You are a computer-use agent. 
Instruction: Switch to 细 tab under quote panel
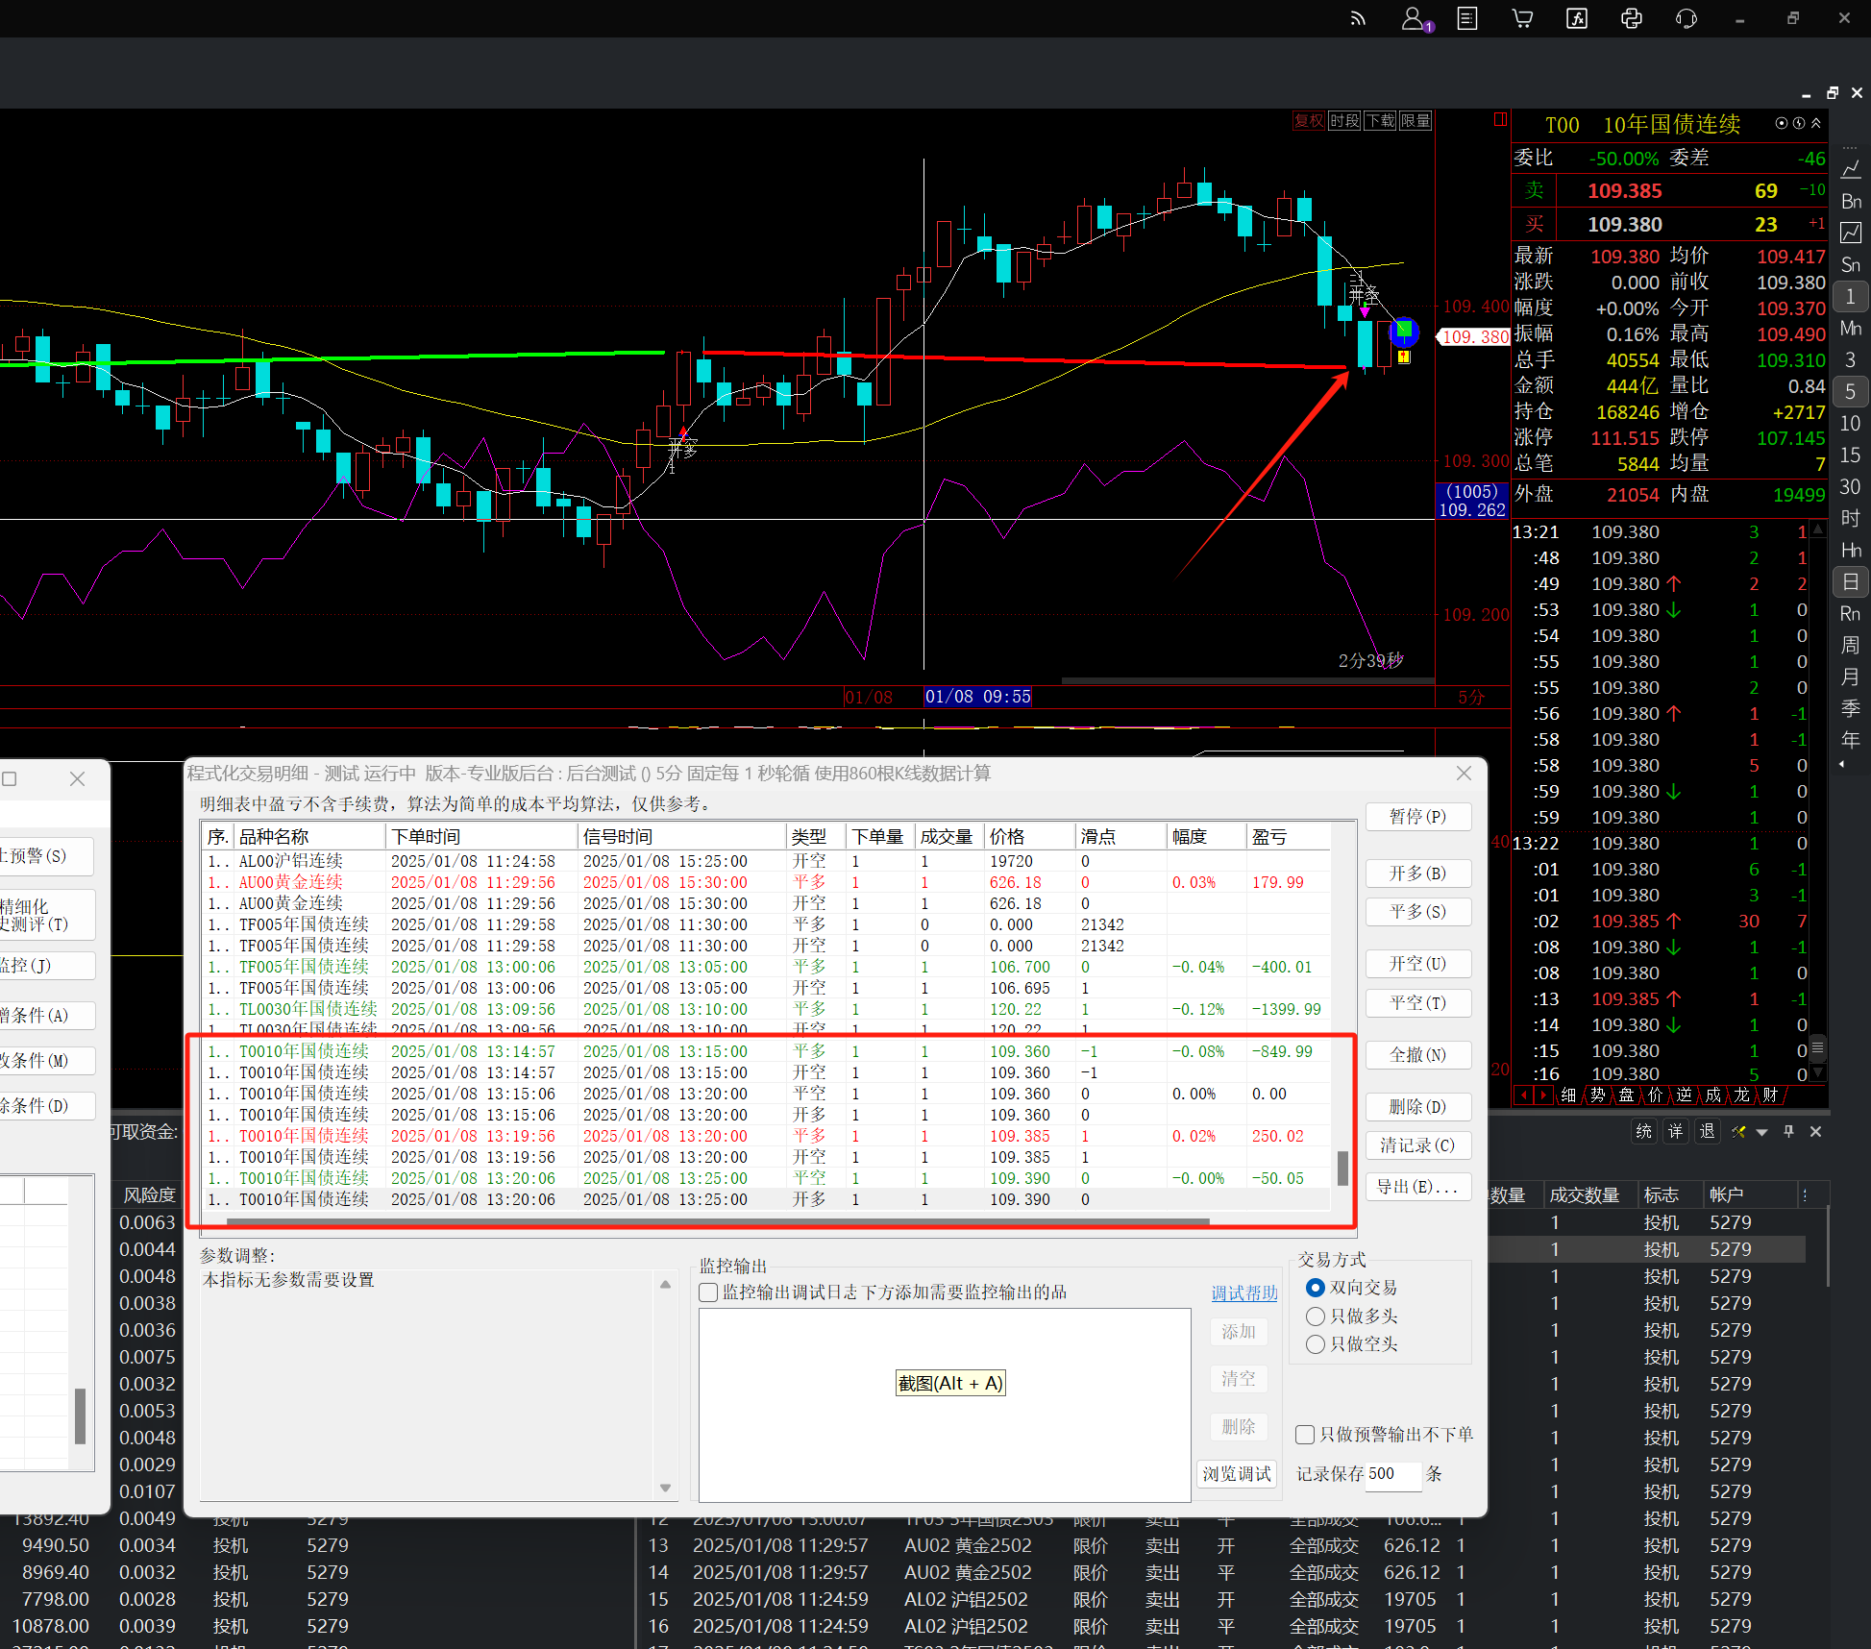pyautogui.click(x=1569, y=1095)
